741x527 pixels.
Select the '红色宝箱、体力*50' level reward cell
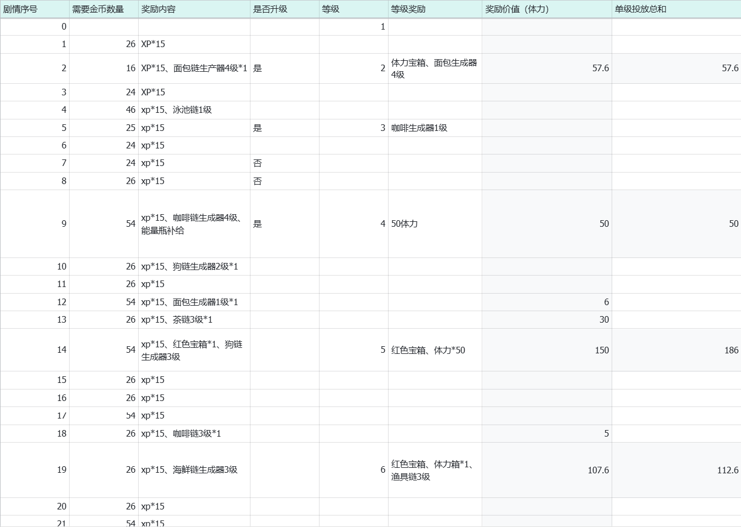pyautogui.click(x=435, y=350)
